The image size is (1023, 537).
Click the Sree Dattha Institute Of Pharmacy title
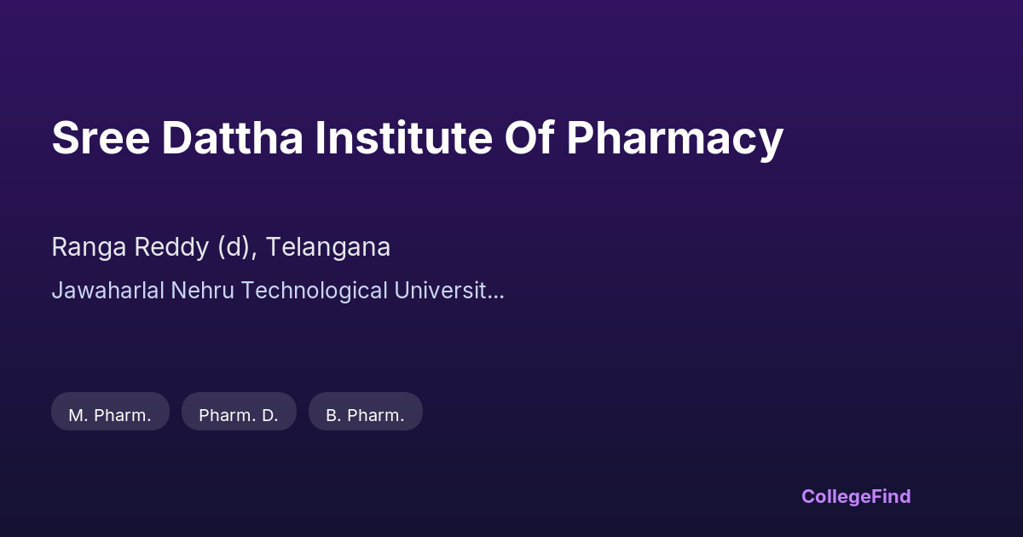pyautogui.click(x=417, y=138)
